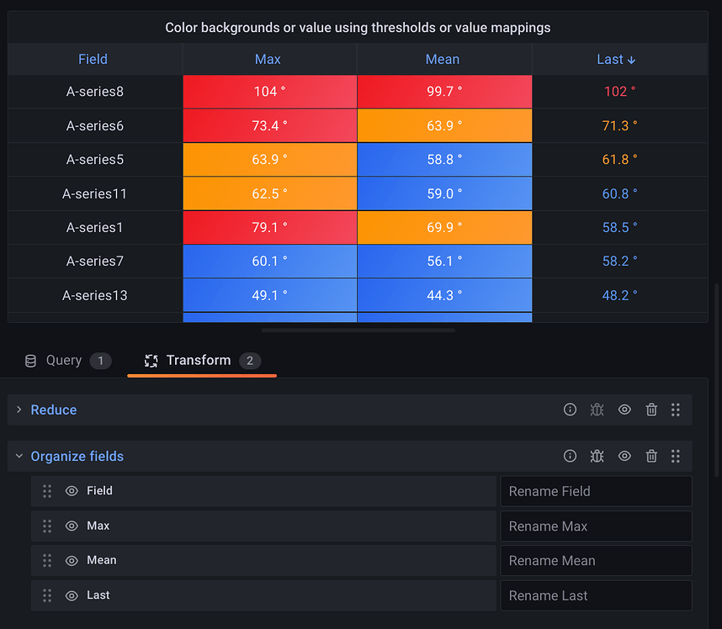Delete the Reduce transformation
This screenshot has height=629, width=722.
[651, 410]
